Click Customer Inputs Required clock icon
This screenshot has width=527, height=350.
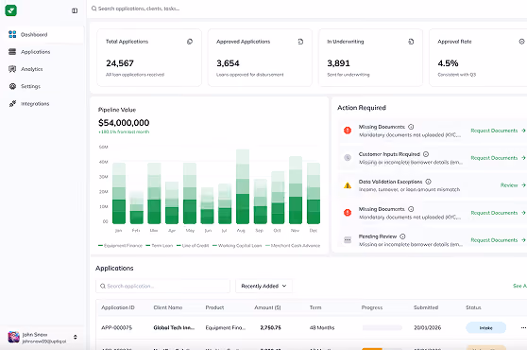click(x=348, y=157)
